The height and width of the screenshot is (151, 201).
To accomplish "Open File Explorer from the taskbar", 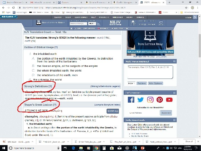I will [x=81, y=148].
